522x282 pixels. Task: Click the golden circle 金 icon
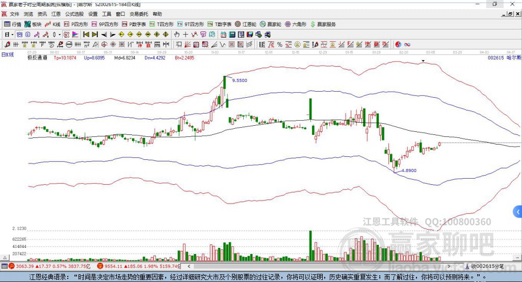(x=297, y=44)
